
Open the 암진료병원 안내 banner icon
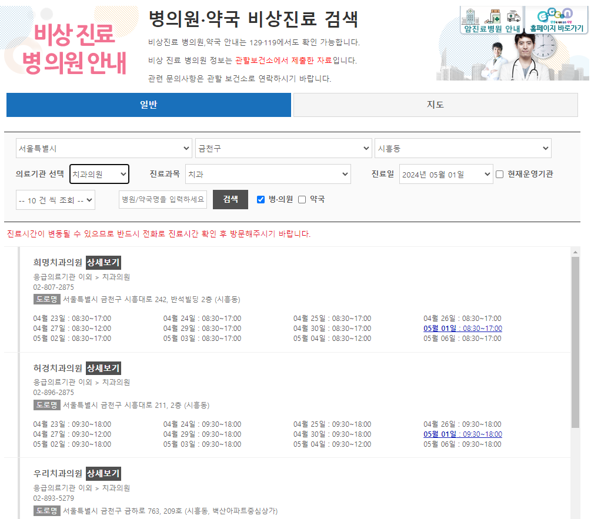(492, 20)
